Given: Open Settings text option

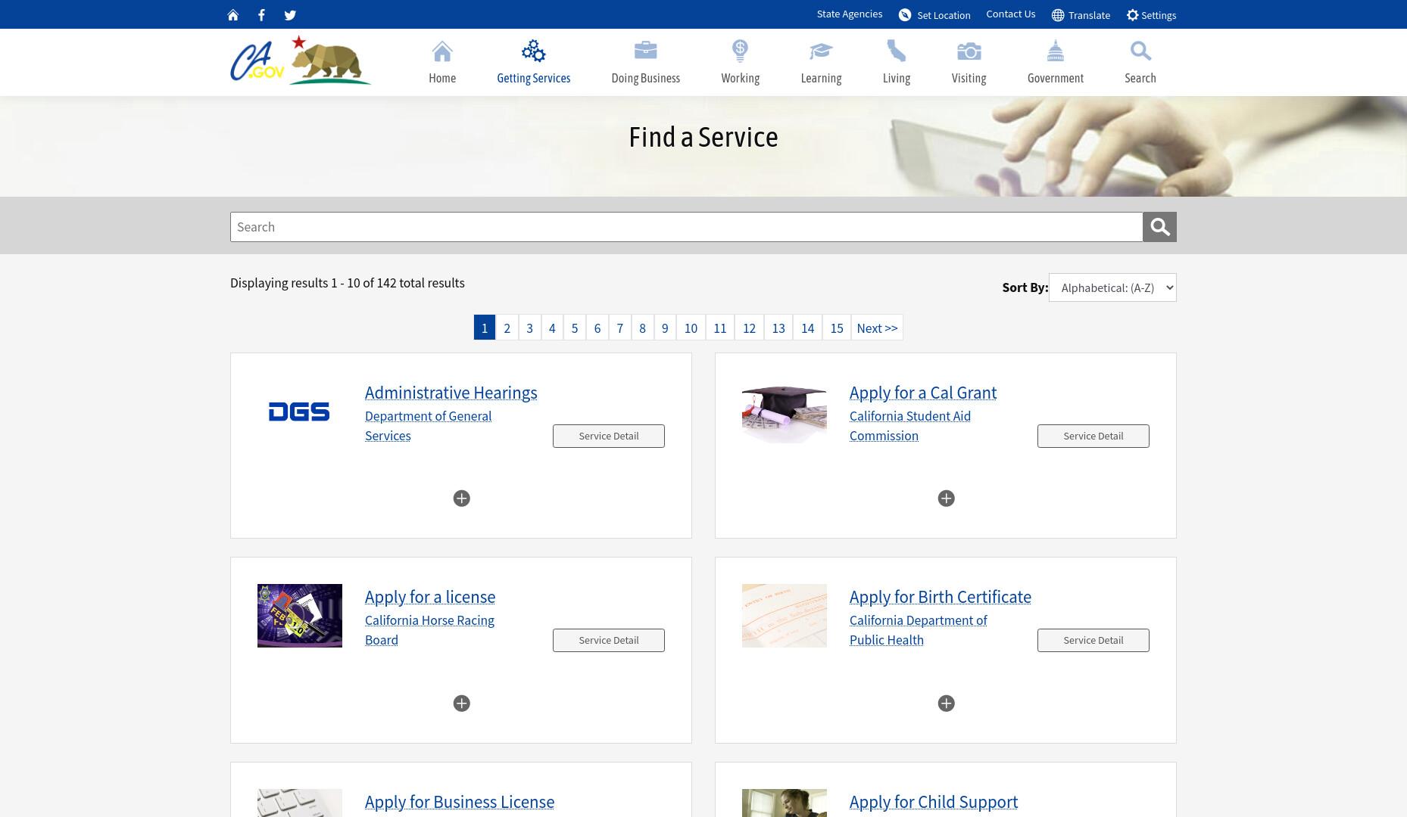Looking at the screenshot, I should (1159, 15).
